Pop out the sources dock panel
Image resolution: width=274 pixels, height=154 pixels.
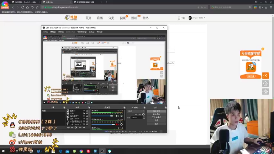coord(89,107)
